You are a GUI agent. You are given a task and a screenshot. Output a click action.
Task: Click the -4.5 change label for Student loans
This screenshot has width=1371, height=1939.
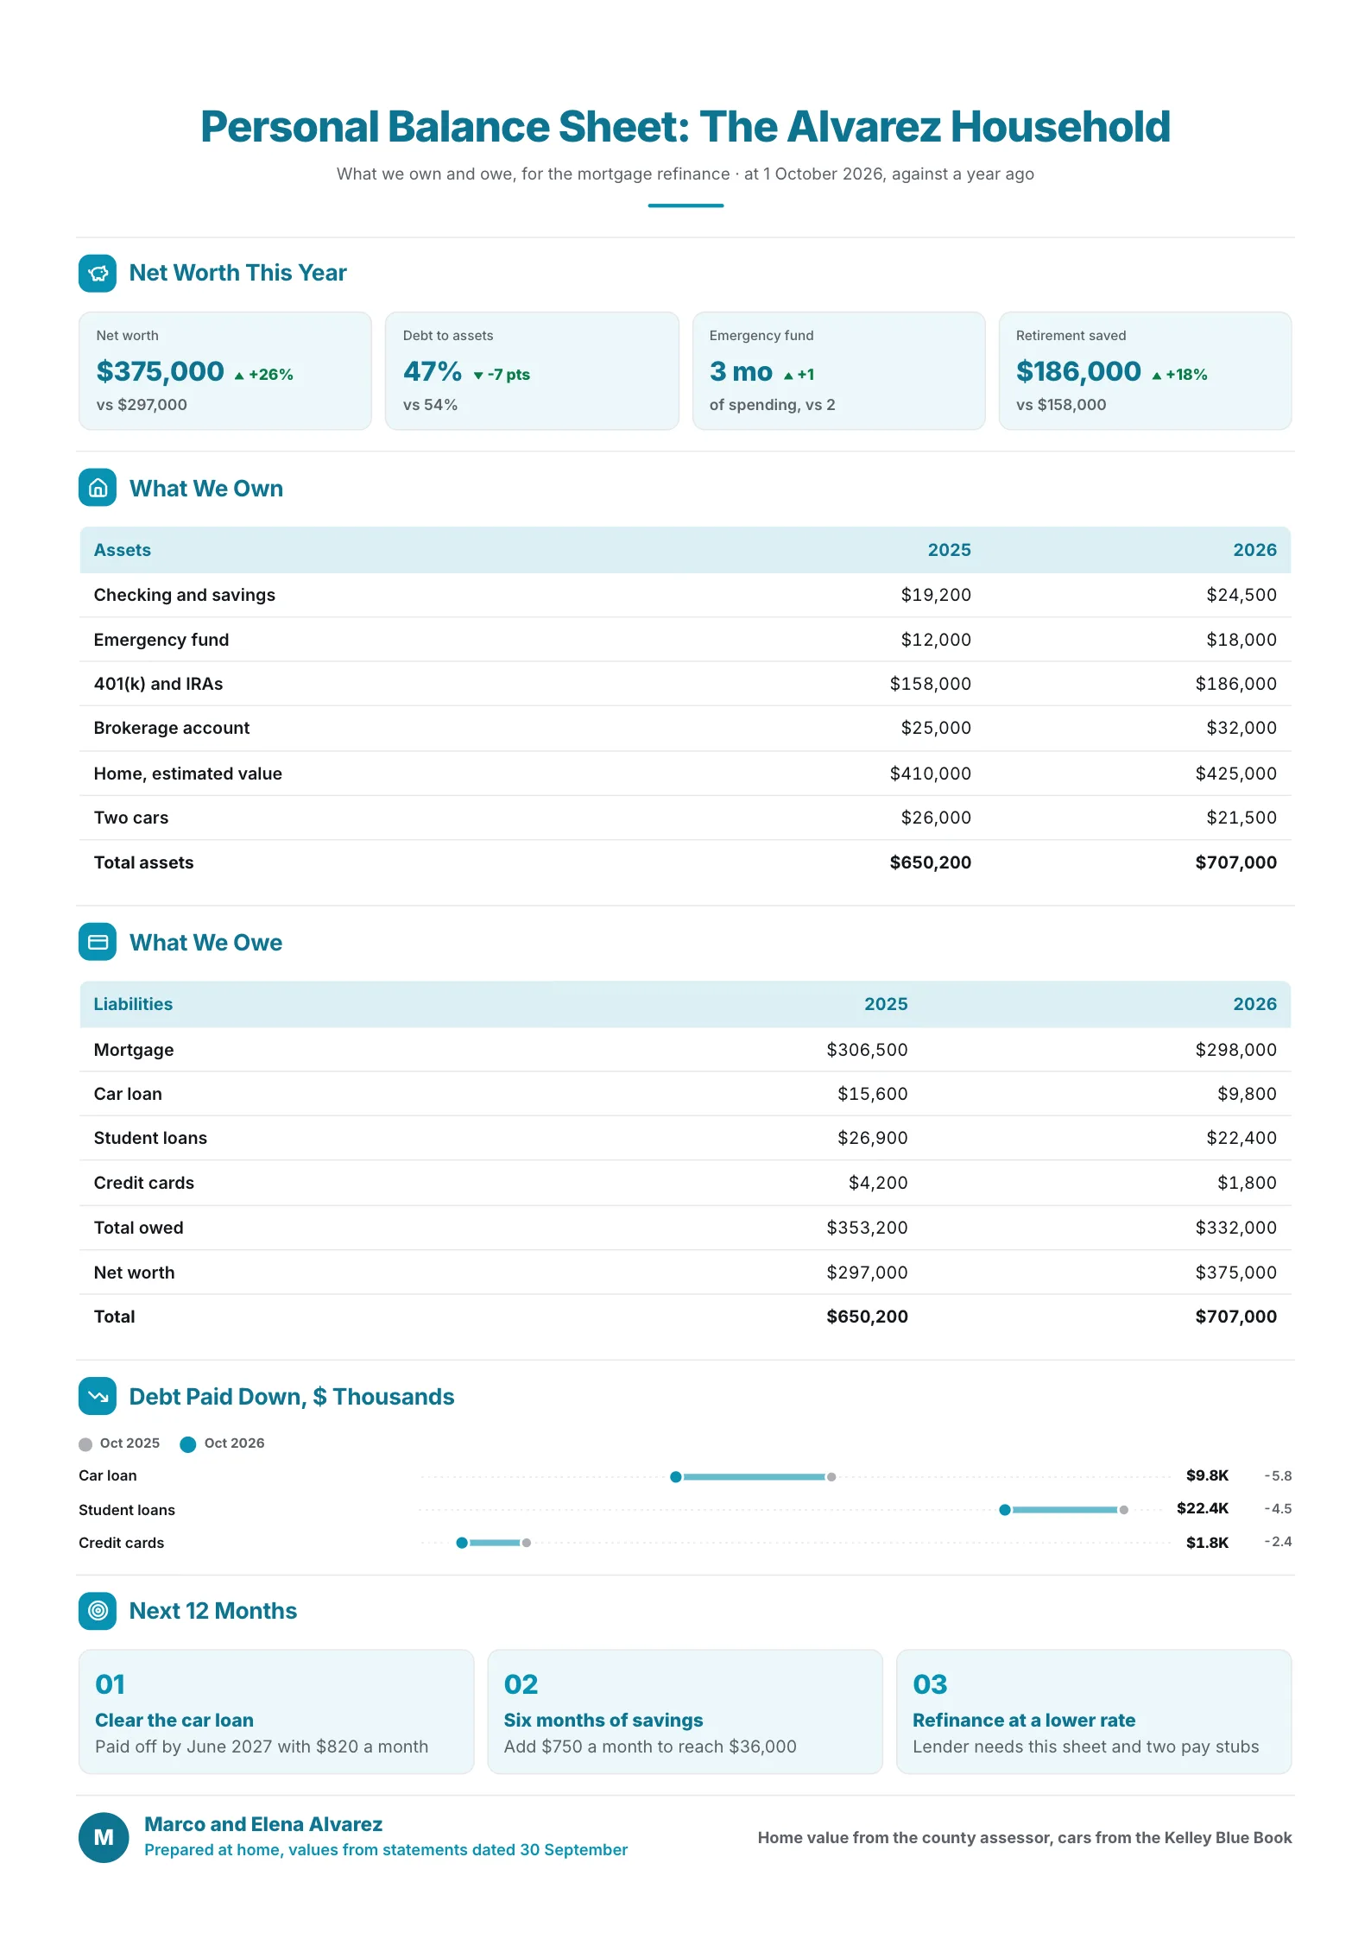pos(1278,1509)
